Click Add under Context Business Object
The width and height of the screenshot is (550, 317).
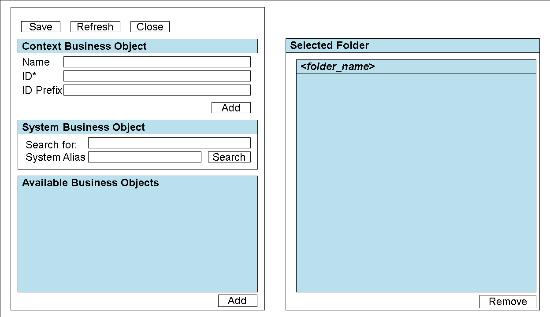tap(231, 108)
